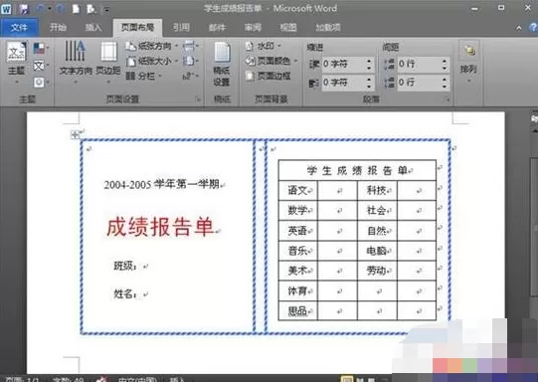Switch to the 开始 tab

pyautogui.click(x=58, y=27)
